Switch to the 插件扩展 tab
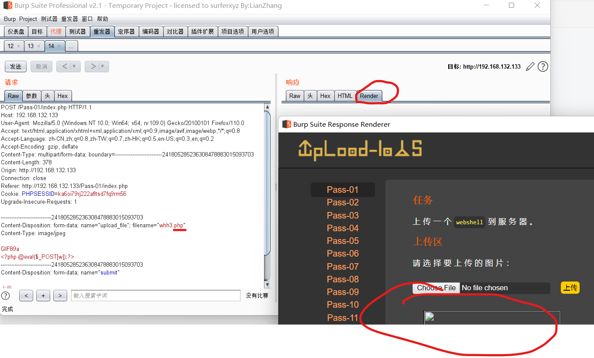This screenshot has width=594, height=358. pos(203,31)
